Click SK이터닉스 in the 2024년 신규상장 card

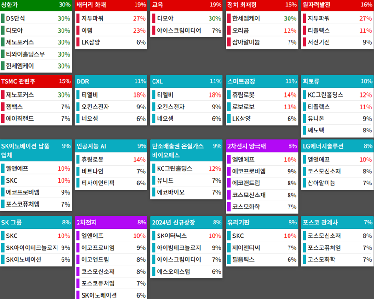pyautogui.click(x=187, y=236)
